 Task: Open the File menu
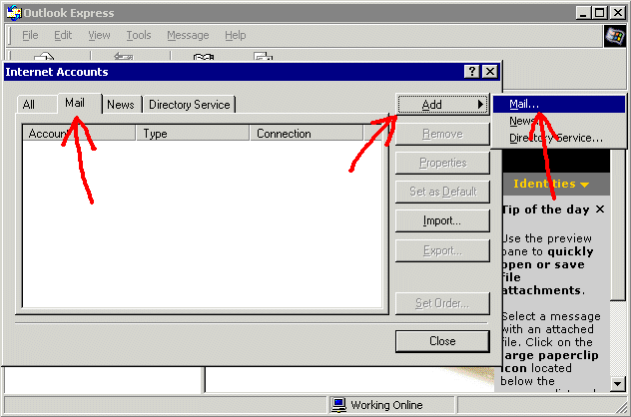tap(30, 35)
